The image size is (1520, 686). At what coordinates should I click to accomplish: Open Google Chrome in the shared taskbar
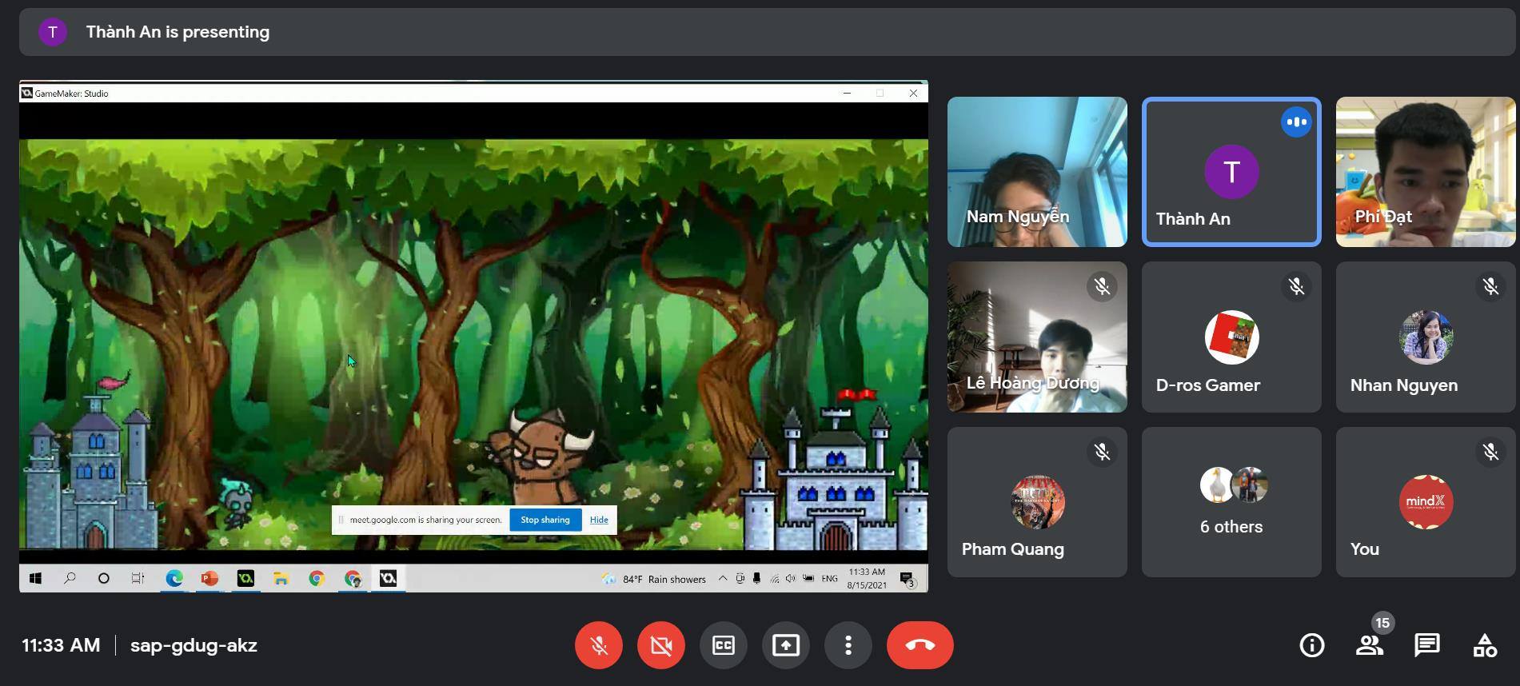click(317, 578)
